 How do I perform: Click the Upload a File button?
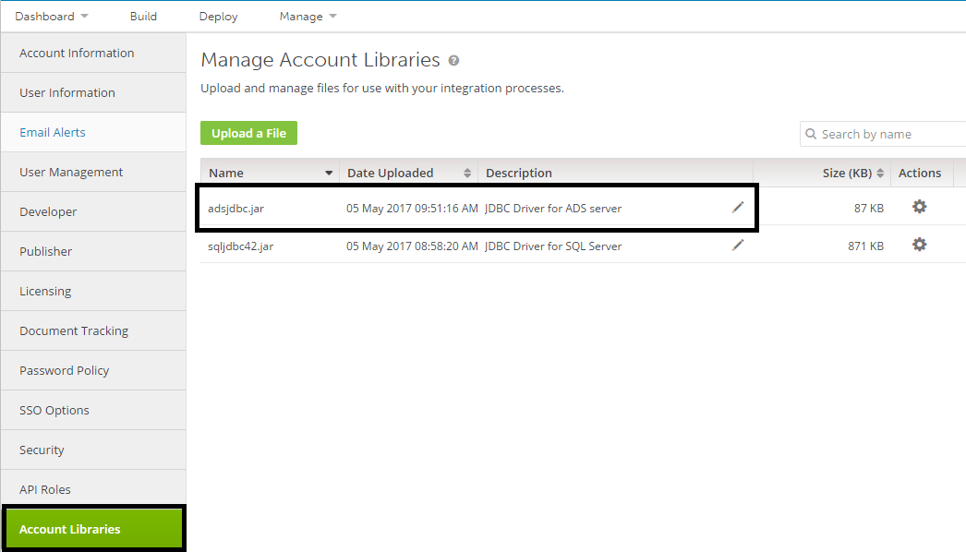point(248,133)
